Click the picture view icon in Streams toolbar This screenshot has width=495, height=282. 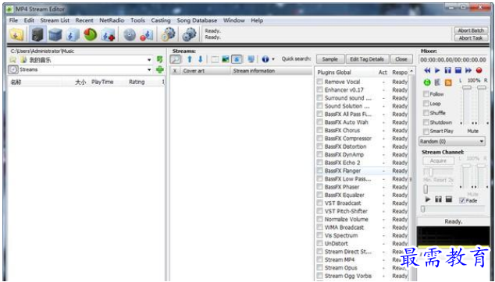(x=226, y=59)
